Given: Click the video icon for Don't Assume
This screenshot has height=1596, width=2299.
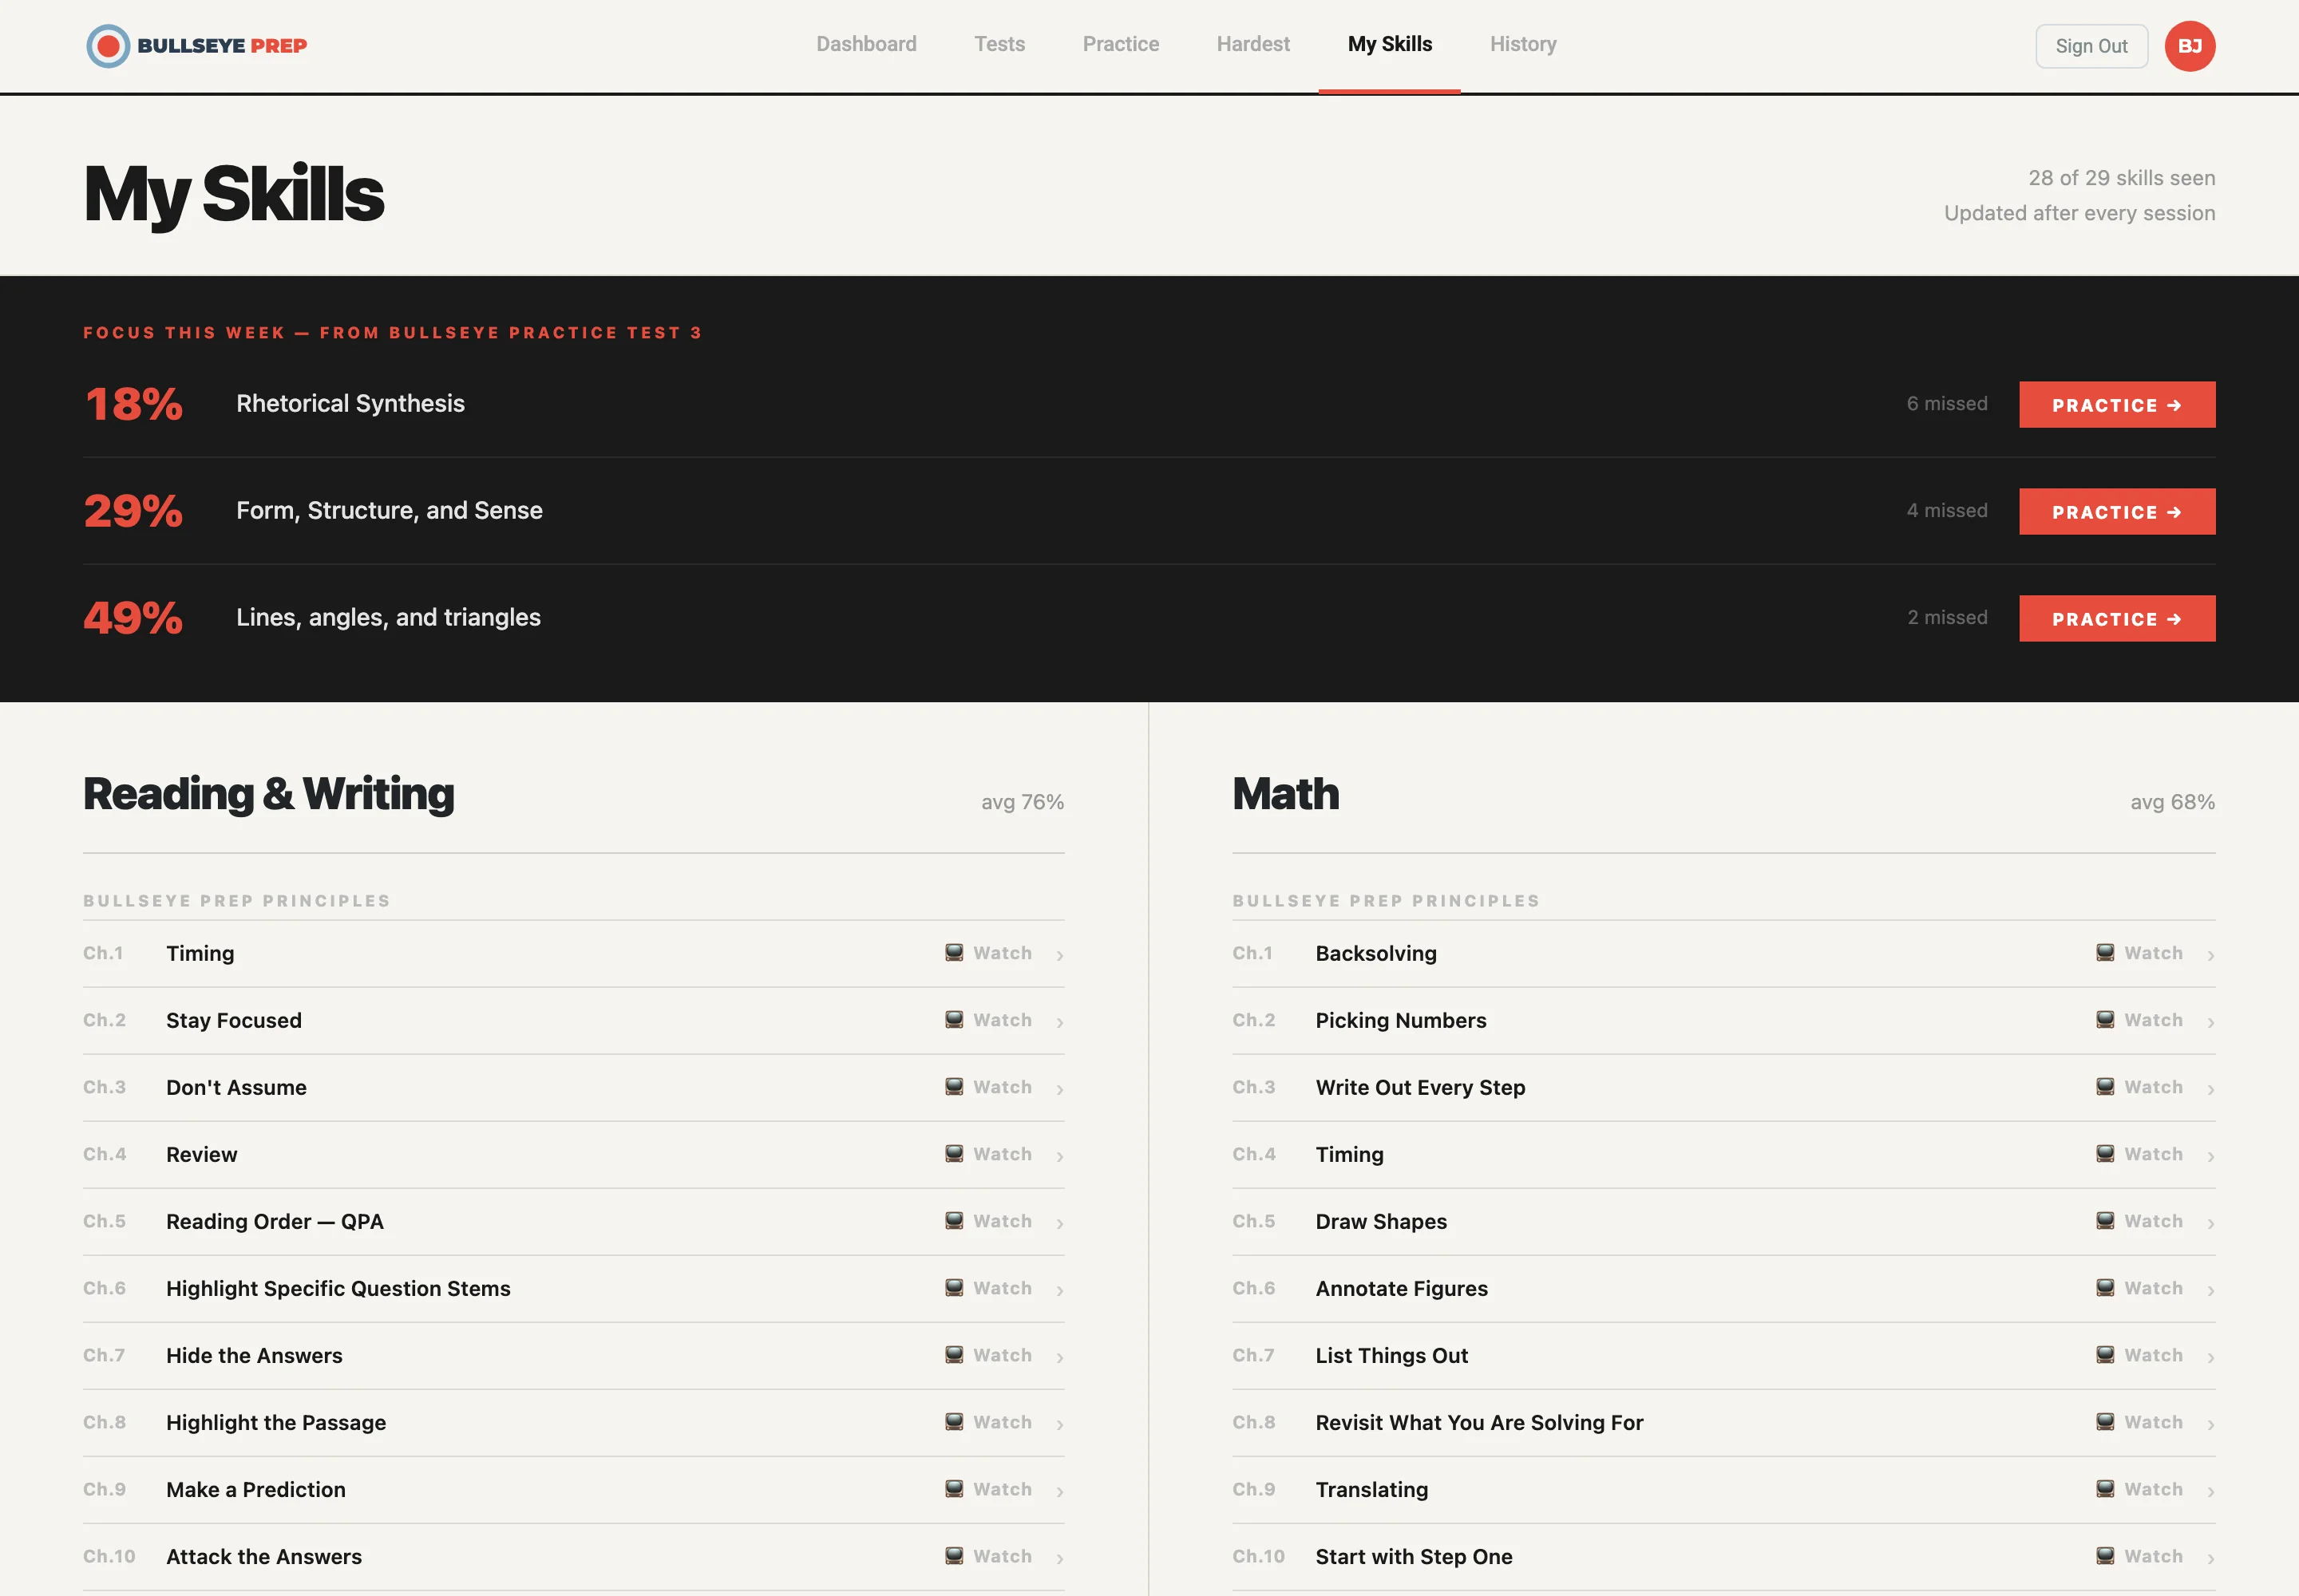Looking at the screenshot, I should [x=955, y=1087].
